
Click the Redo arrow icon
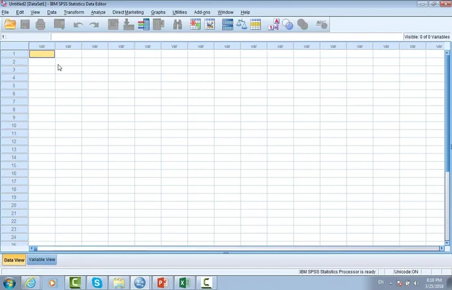point(94,25)
